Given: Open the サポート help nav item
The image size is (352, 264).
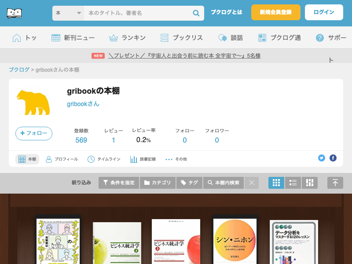Looking at the screenshot, I should pyautogui.click(x=331, y=38).
